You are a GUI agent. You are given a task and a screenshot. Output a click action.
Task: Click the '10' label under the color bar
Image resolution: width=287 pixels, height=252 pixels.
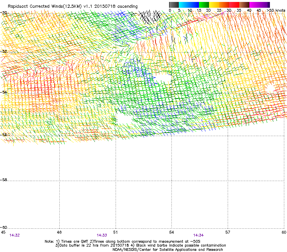[190, 10]
